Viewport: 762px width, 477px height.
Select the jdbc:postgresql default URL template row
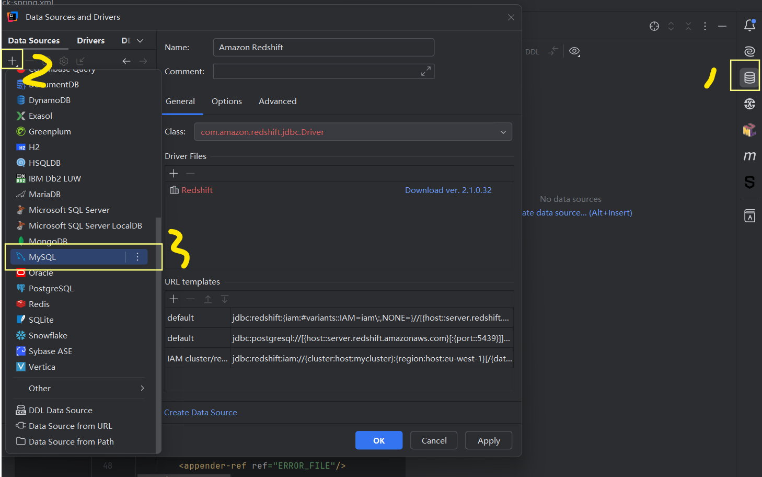point(339,338)
